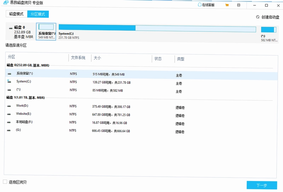Select the 系统保留(*:) partition row

pyautogui.click(x=141, y=74)
